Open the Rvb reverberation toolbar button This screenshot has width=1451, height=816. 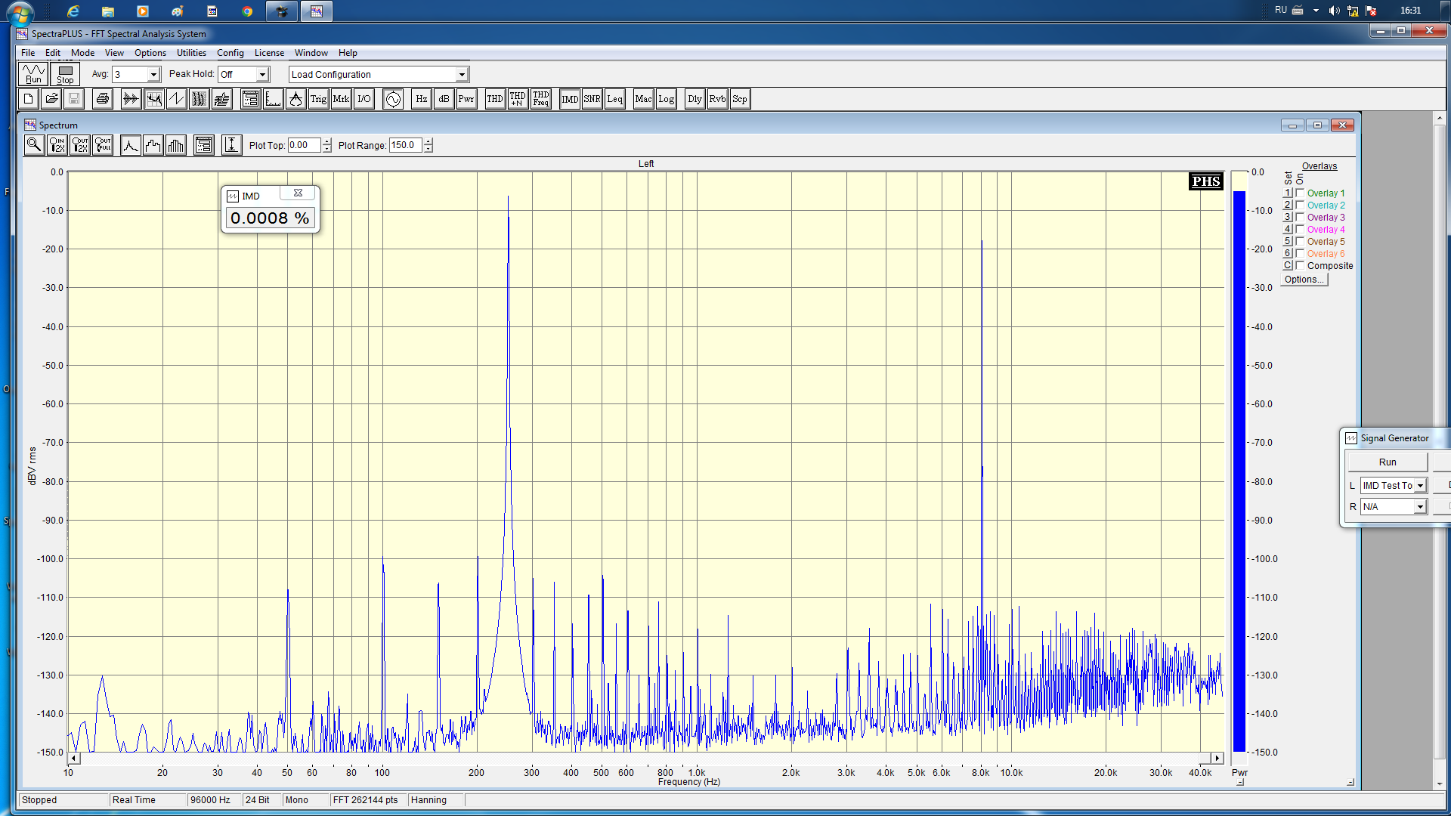(717, 99)
